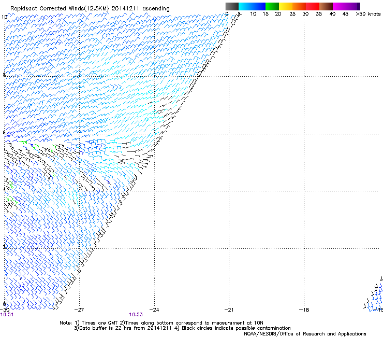This screenshot has height=337, width=383.
Task: Click the red 30-35 knots legend color
Action: (x=313, y=6)
